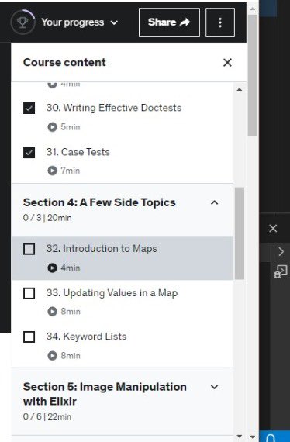Click course list scrollbar down arrow
Screen dimensions: 290x442
[240, 437]
